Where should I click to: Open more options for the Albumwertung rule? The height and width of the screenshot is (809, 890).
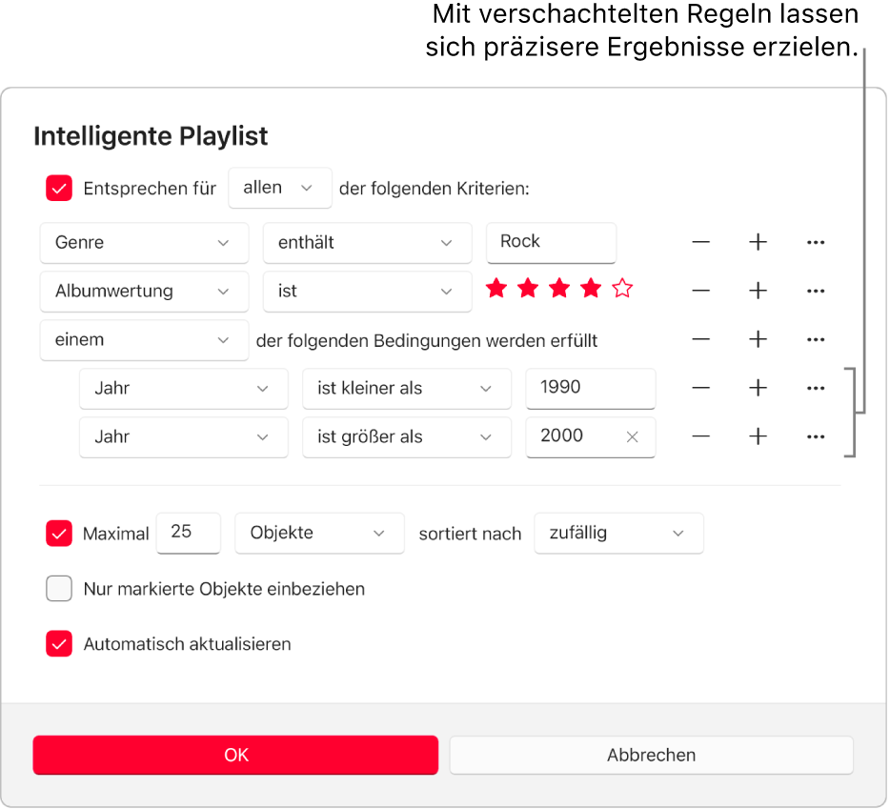point(816,292)
